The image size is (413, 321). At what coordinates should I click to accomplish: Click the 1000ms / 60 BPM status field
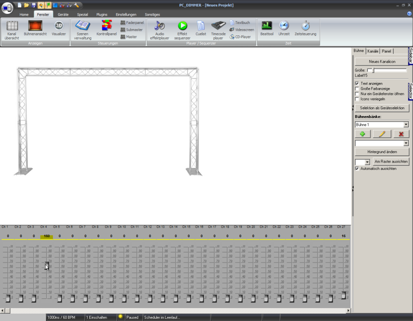pos(65,317)
